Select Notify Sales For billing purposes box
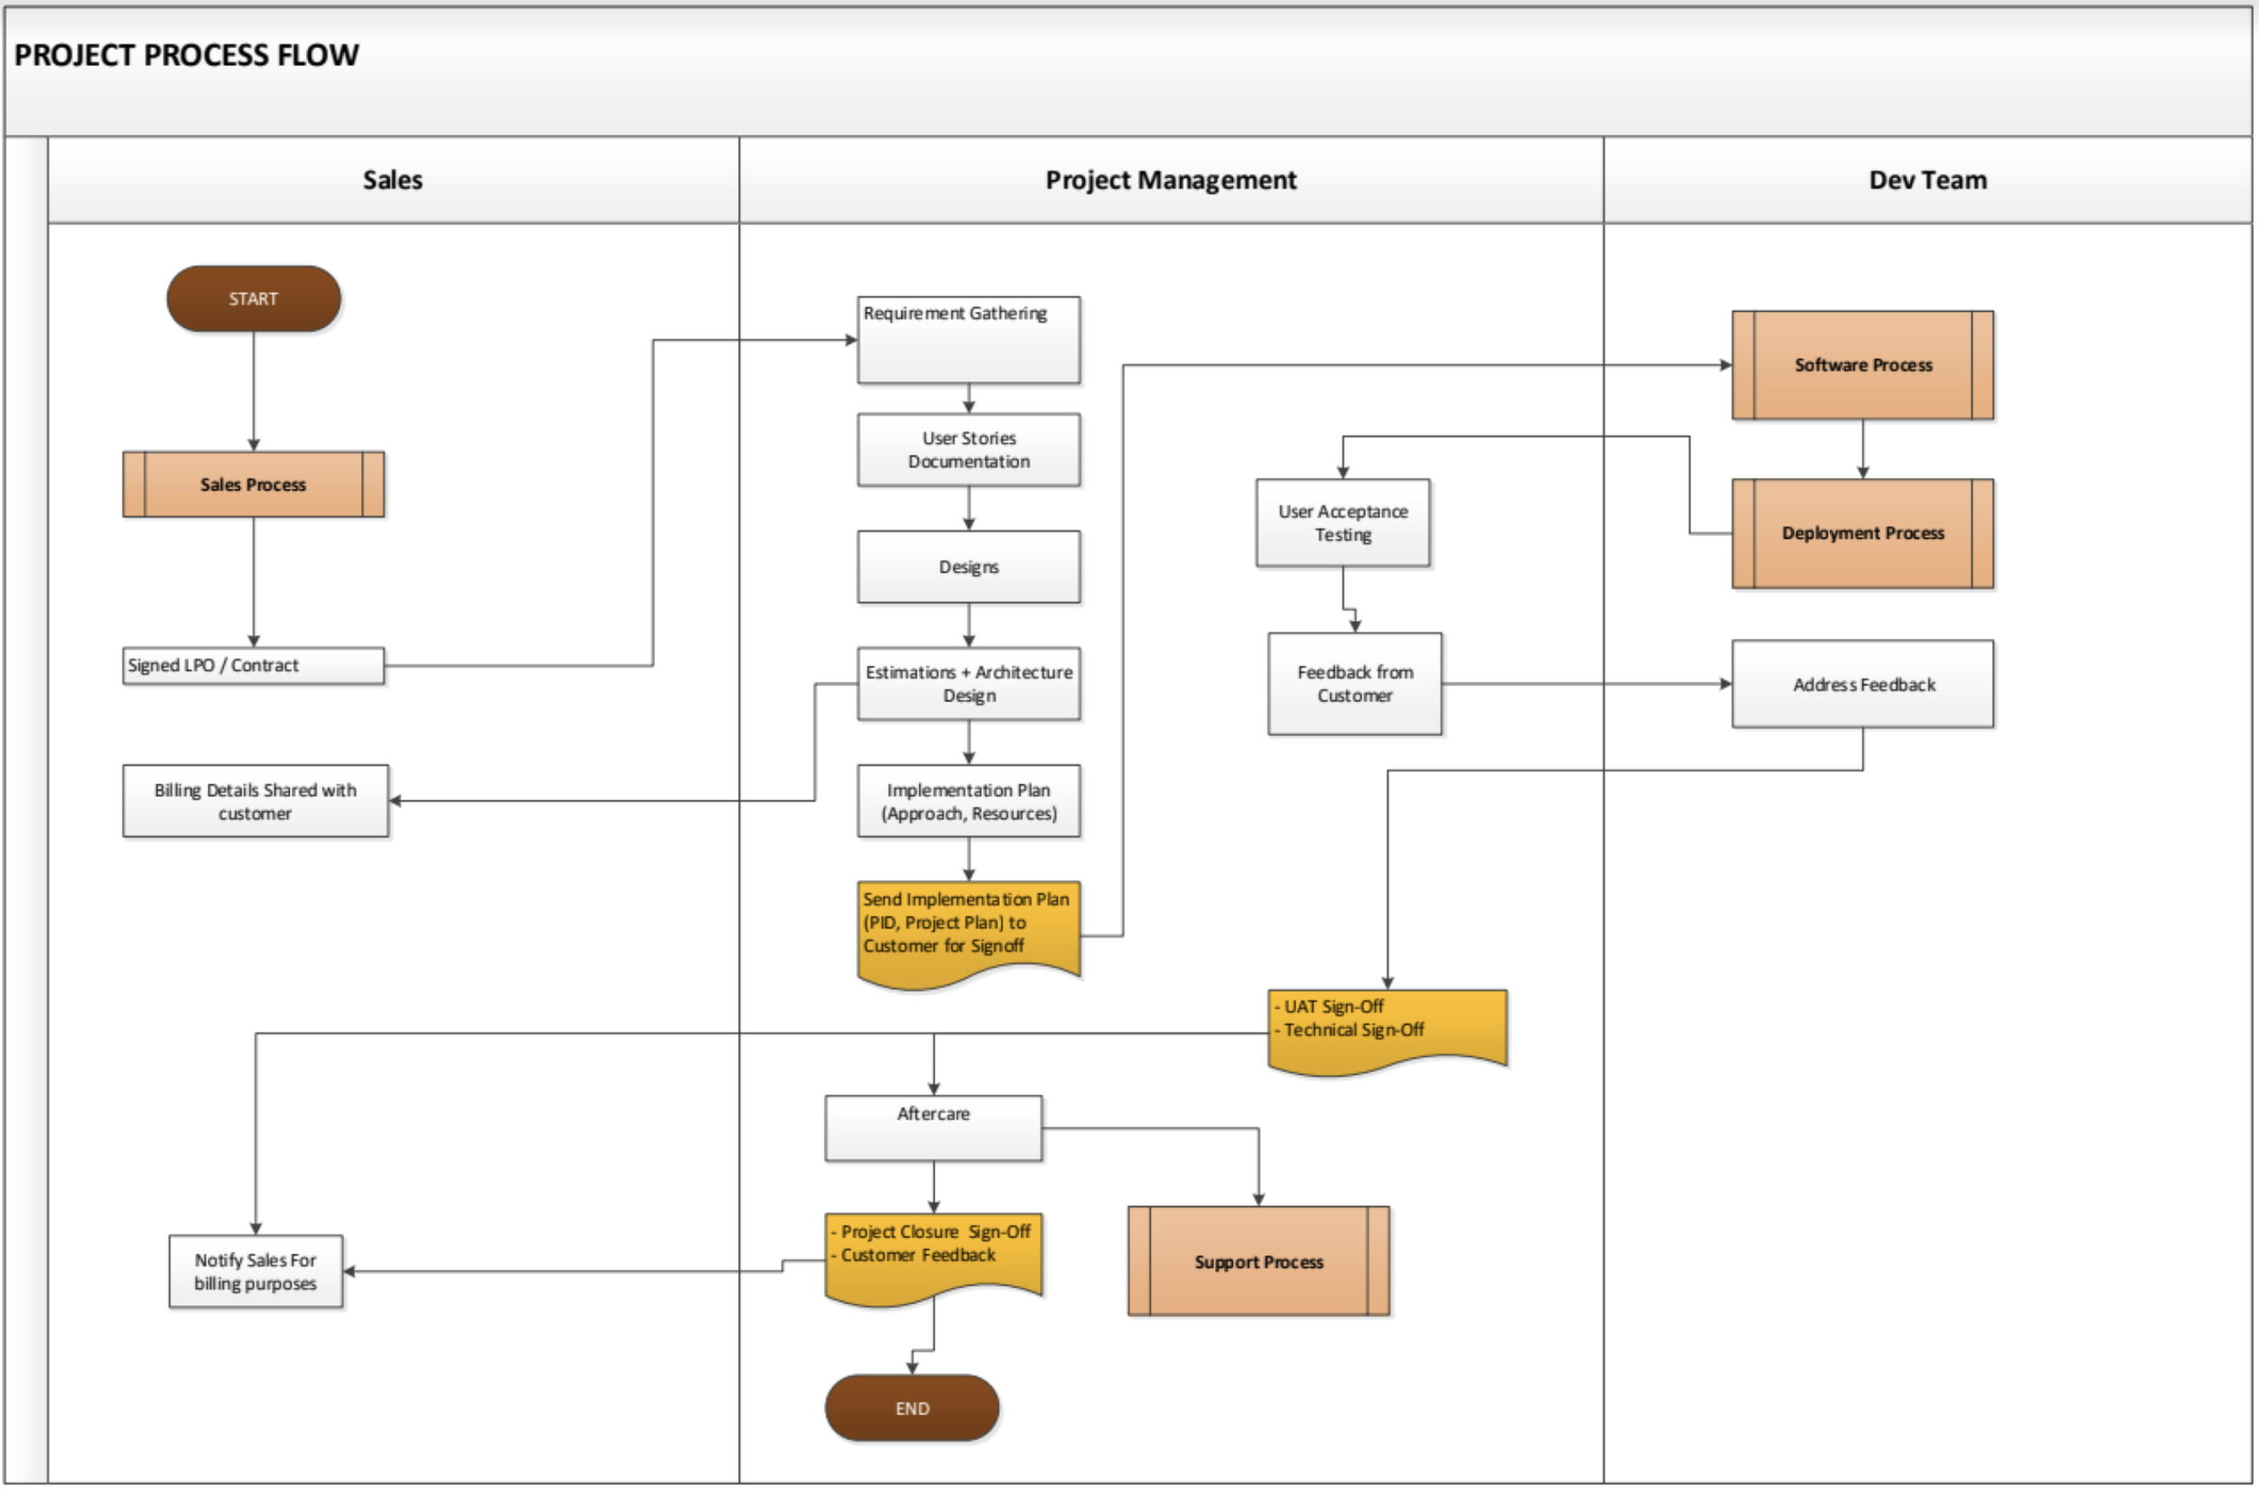Image resolution: width=2259 pixels, height=1489 pixels. (256, 1271)
